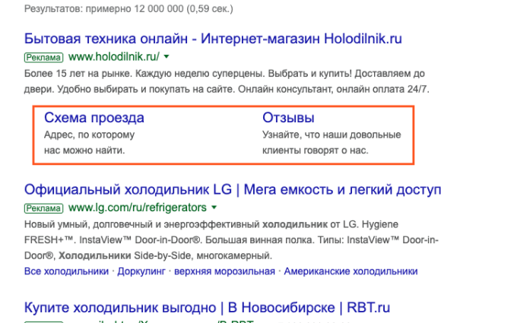This screenshot has height=323, width=517.
Task: Open the Отзывы sitelink
Action: tap(288, 118)
